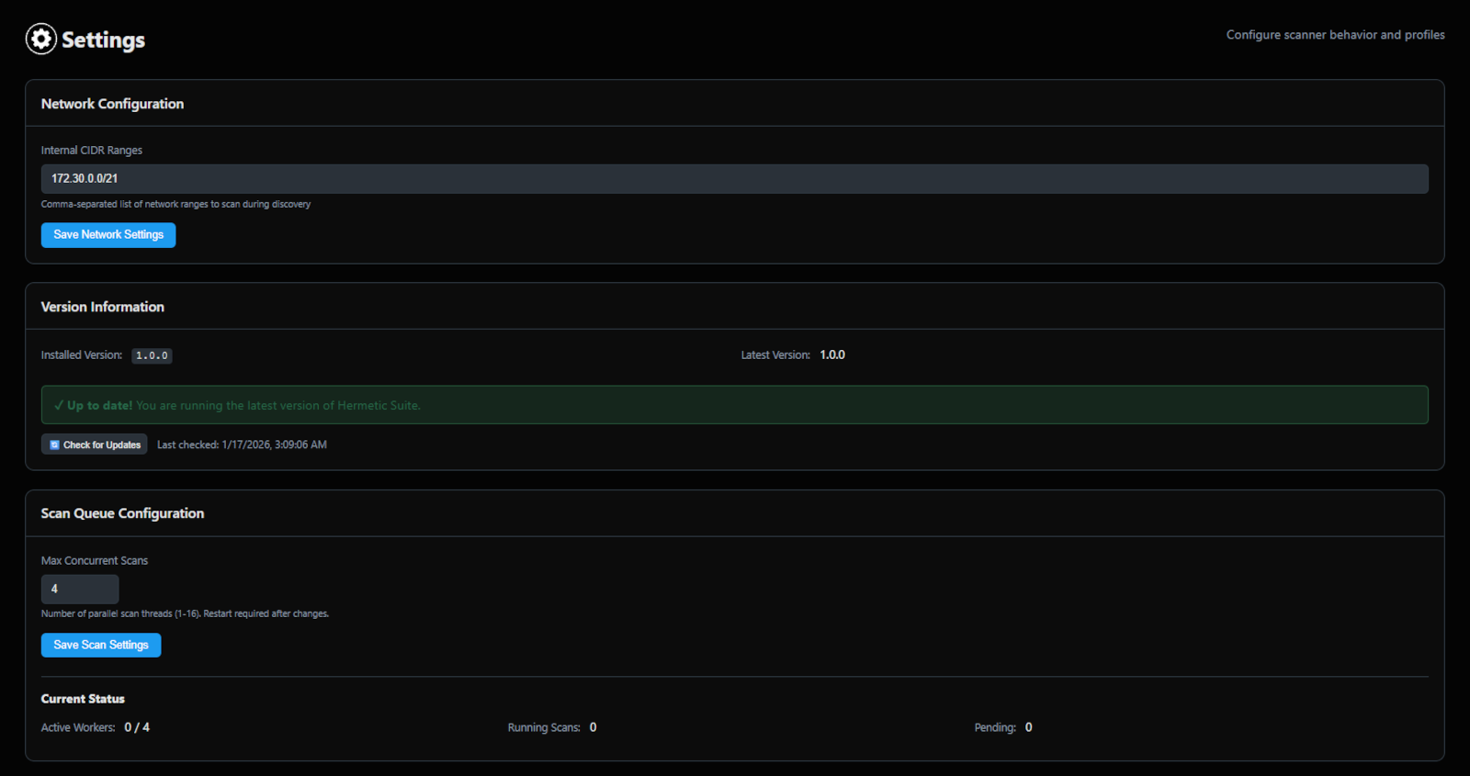This screenshot has height=776, width=1470.
Task: Click the Settings gear icon
Action: [x=40, y=39]
